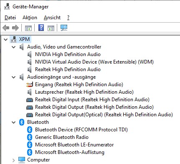Click the Lautsprecher speaker icon

(x=29, y=92)
